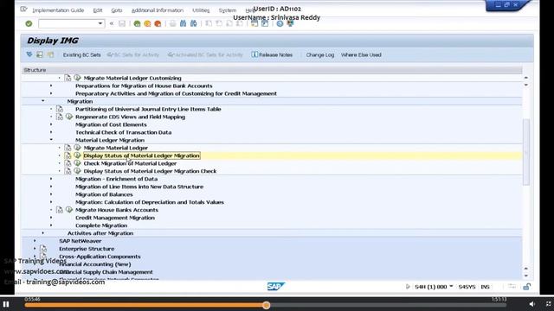Click the second icon in Display IMG toolbar
The image size is (554, 311).
coord(40,54)
